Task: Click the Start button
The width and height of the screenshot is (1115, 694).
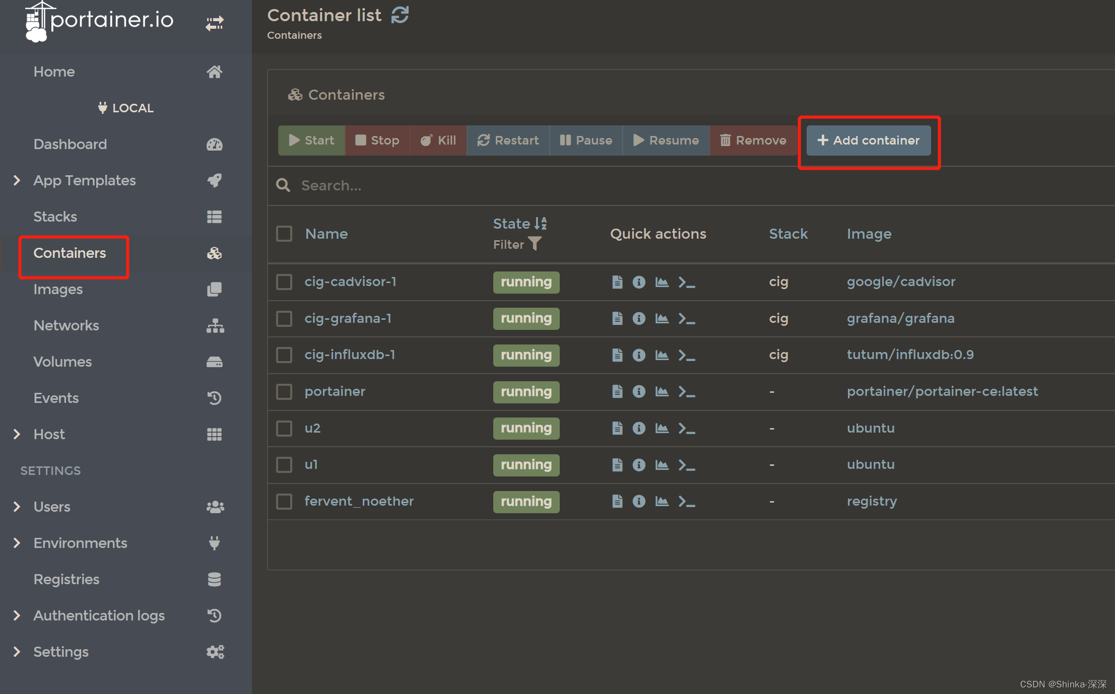Action: [311, 141]
